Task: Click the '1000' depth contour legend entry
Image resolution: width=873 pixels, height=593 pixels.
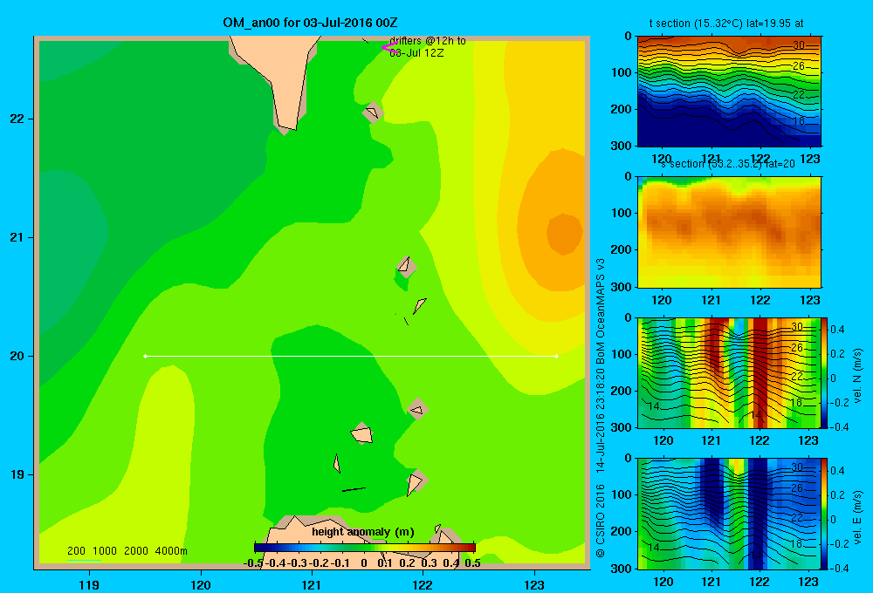Action: pyautogui.click(x=105, y=551)
